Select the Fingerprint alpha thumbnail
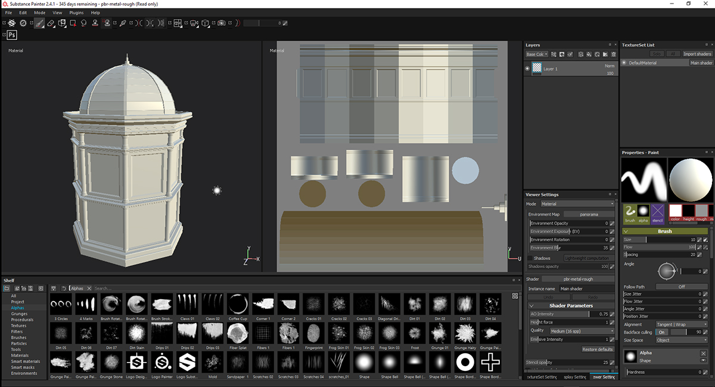Viewport: 715px width, 387px height. pyautogui.click(x=314, y=333)
